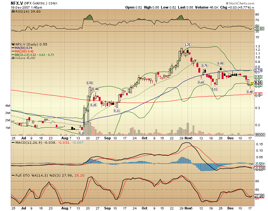Select the red MA(200) legend marker

13,52
